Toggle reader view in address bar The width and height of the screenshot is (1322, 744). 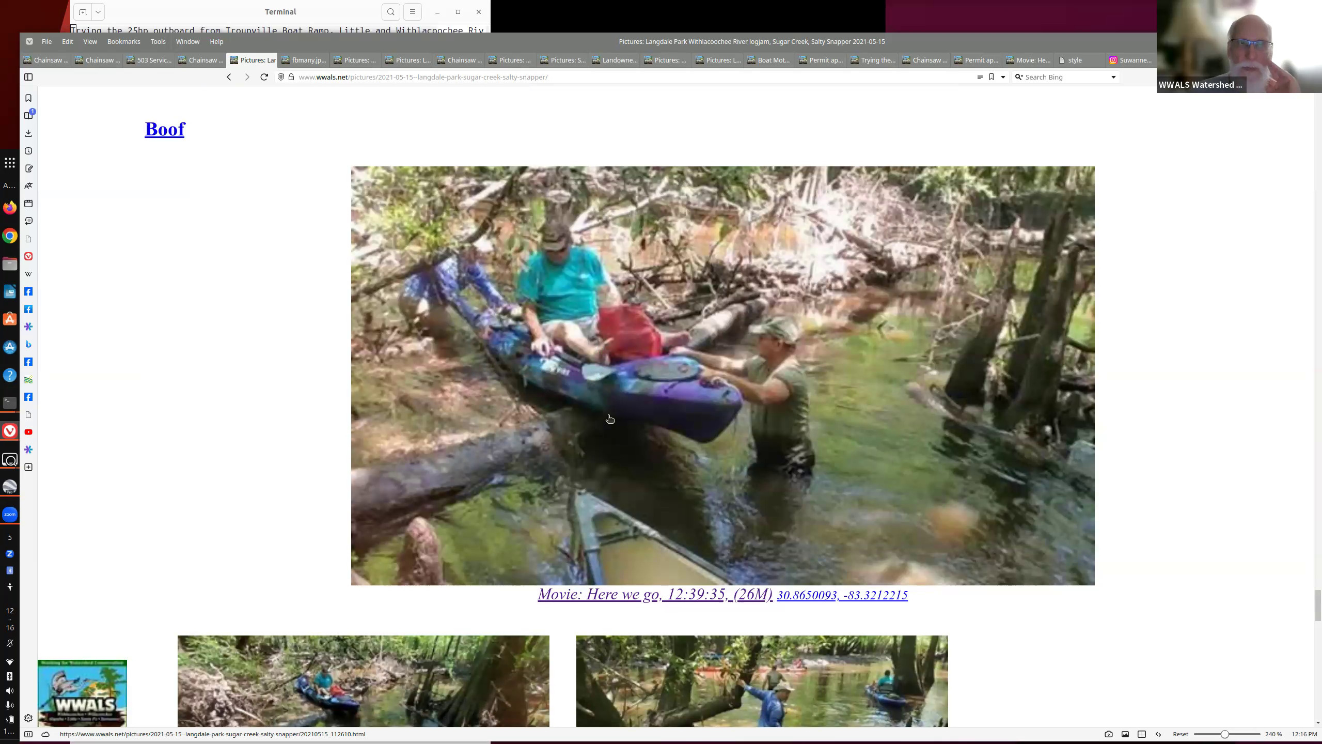pos(980,77)
